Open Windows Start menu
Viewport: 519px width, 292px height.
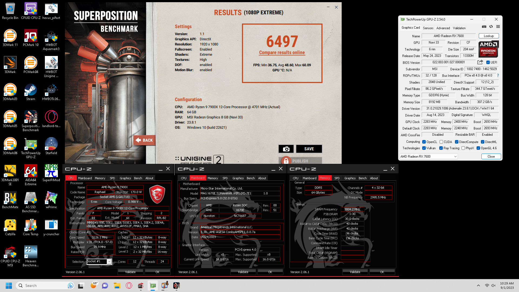click(x=9, y=286)
